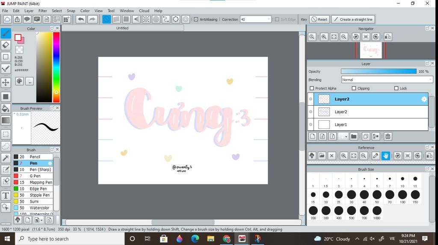Select the Bucket fill tool
438x245 pixels.
[x=6, y=109]
